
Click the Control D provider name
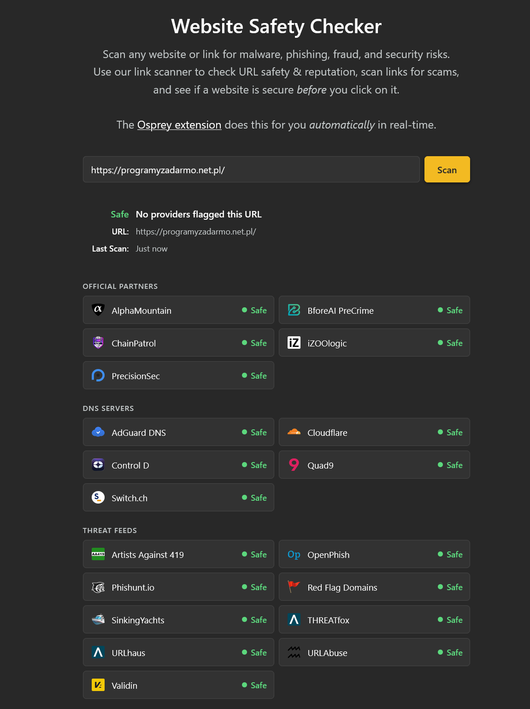click(130, 465)
